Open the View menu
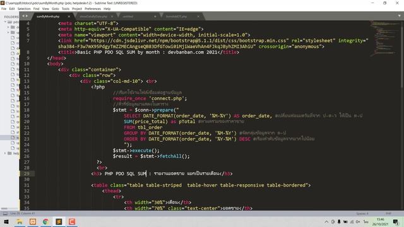 45,8
